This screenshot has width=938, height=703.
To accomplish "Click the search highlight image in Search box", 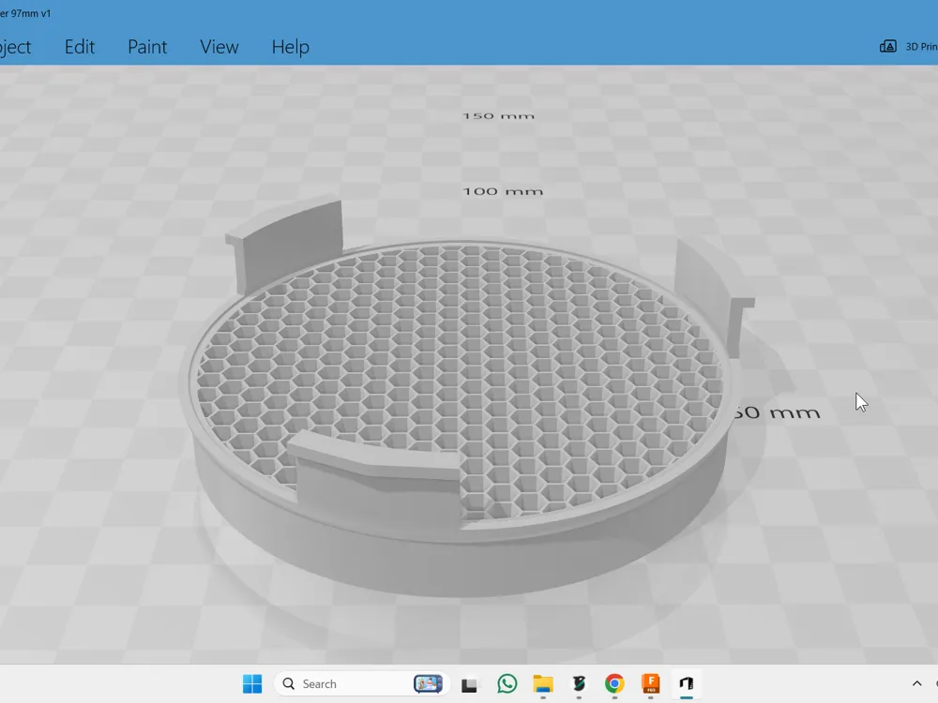I will point(428,684).
